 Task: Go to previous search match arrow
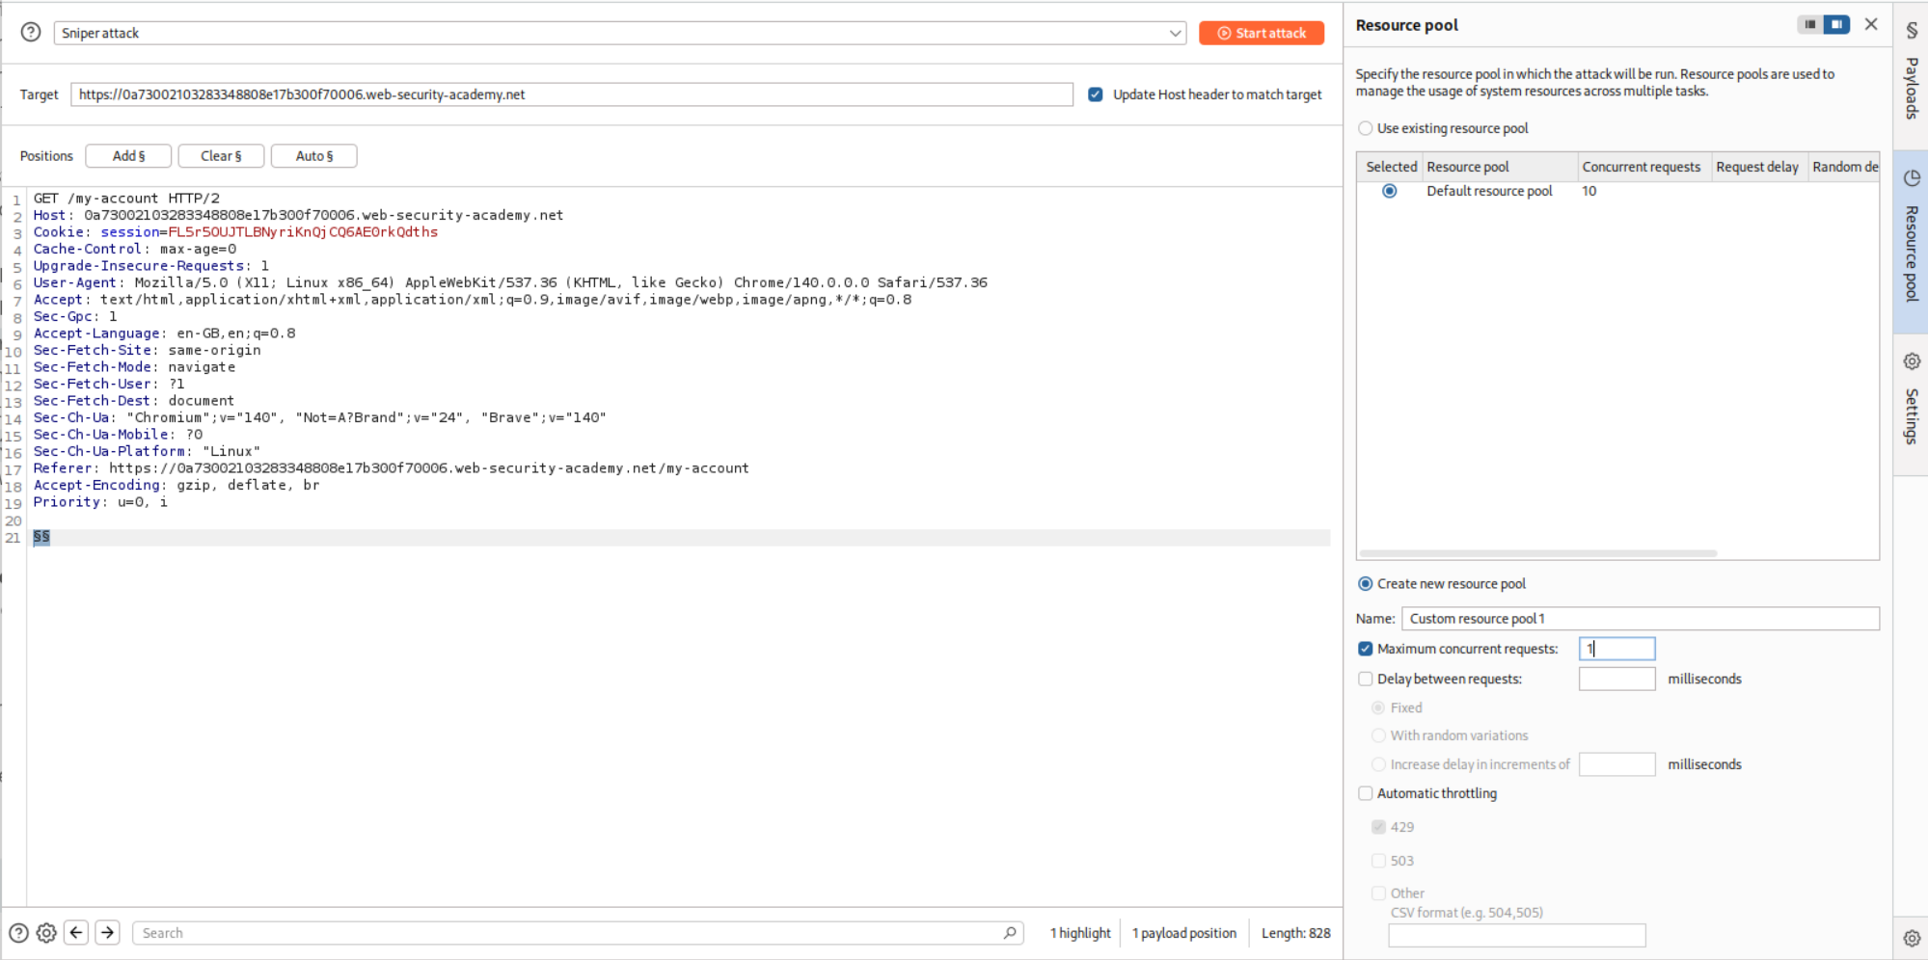[x=76, y=933]
